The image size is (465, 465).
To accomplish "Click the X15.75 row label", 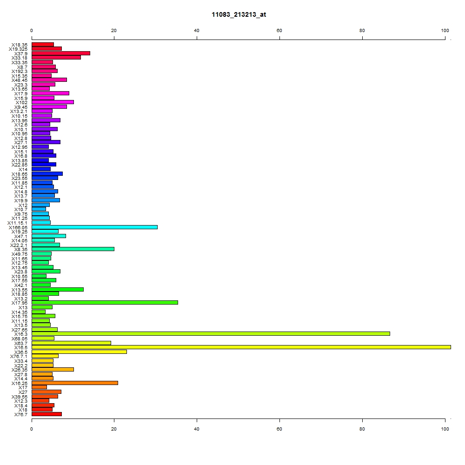I will pyautogui.click(x=20, y=316).
